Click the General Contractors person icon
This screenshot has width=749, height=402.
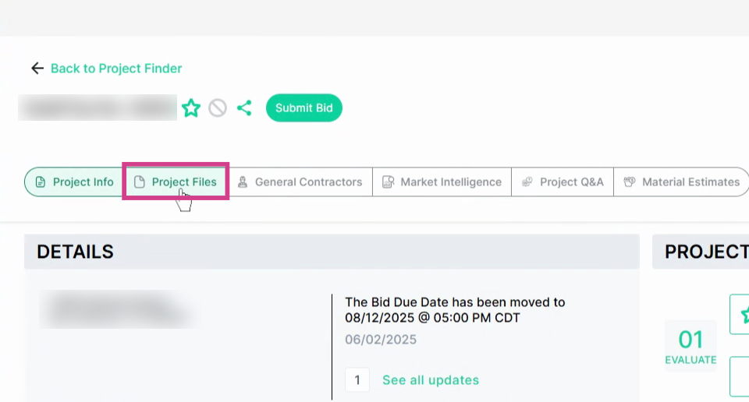pos(243,182)
